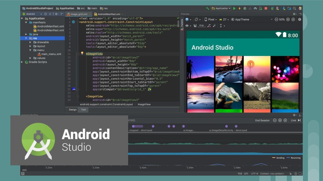
Task: Click the ImageView breadcrumb below editor
Action: pyautogui.click(x=144, y=104)
